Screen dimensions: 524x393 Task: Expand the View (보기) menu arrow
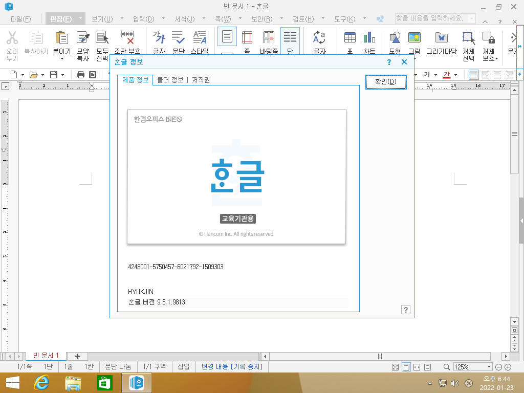(122, 18)
